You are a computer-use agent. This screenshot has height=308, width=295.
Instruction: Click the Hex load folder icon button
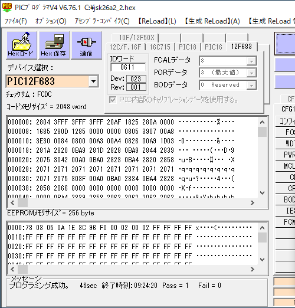22,45
